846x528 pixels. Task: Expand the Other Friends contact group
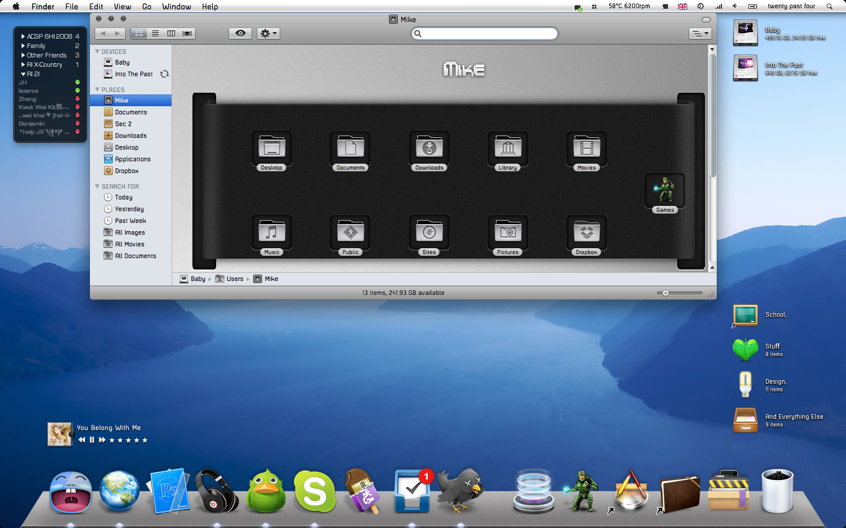pyautogui.click(x=23, y=55)
